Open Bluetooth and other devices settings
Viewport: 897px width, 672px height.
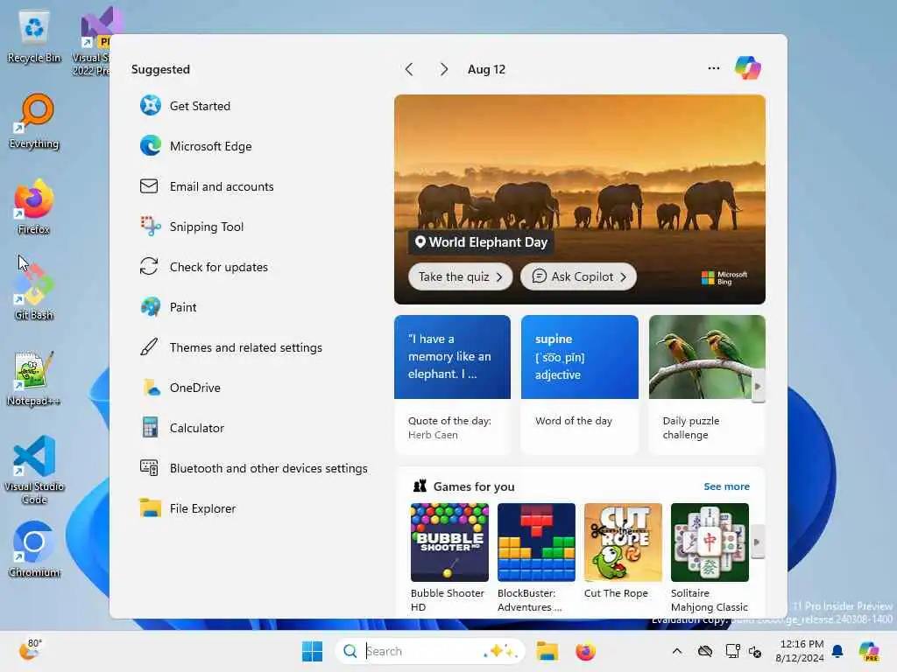pyautogui.click(x=251, y=469)
